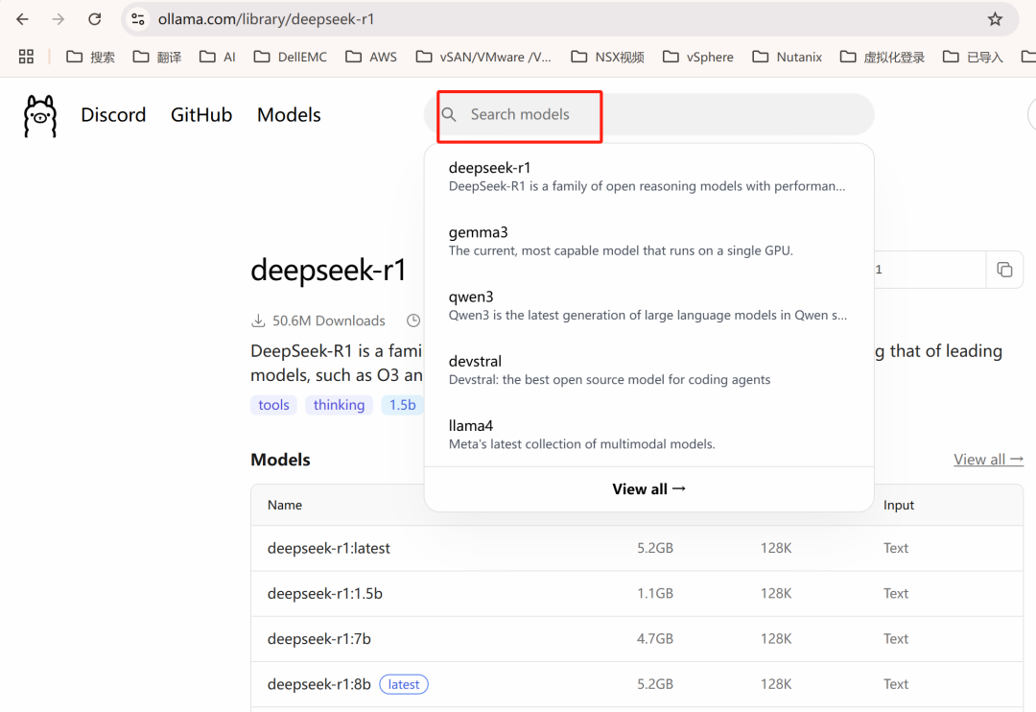Open the 搜索 bookmark folder
The width and height of the screenshot is (1036, 712).
(90, 57)
